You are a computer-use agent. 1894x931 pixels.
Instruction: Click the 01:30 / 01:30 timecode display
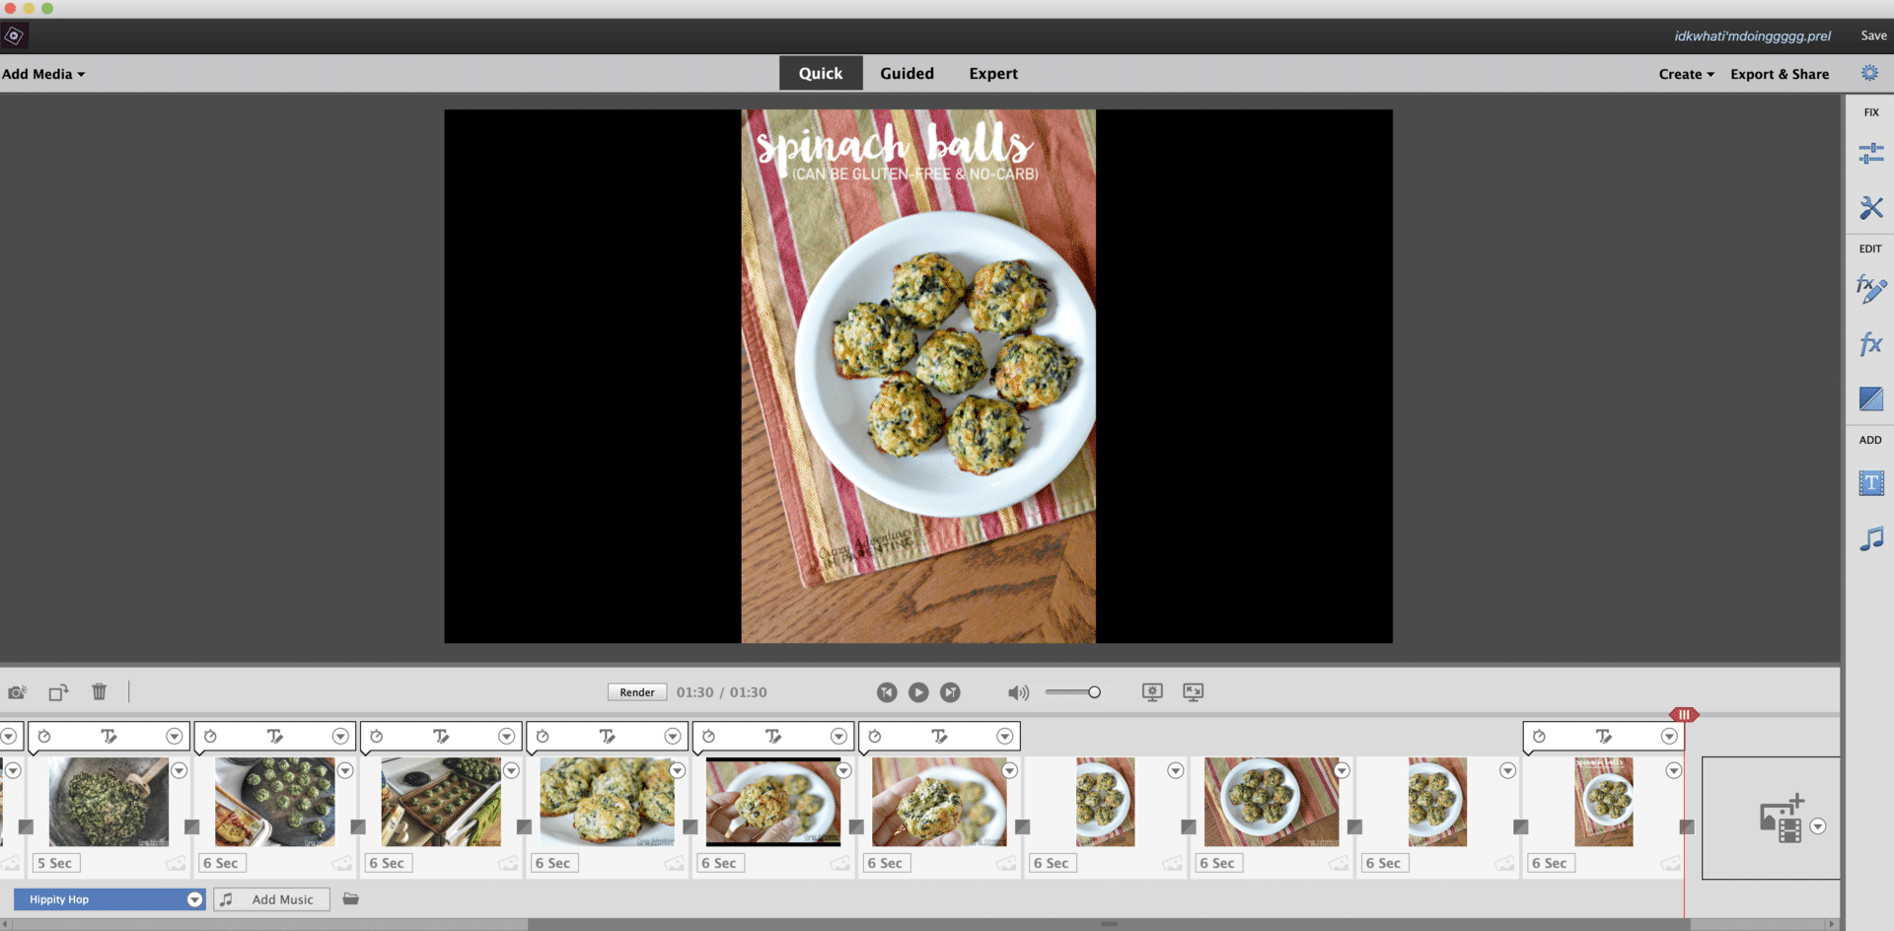pyautogui.click(x=722, y=692)
